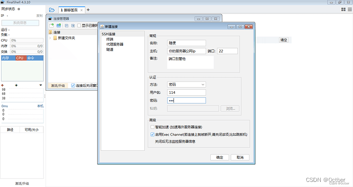Click the 清空 button
The height and width of the screenshot is (187, 353).
point(283,40)
